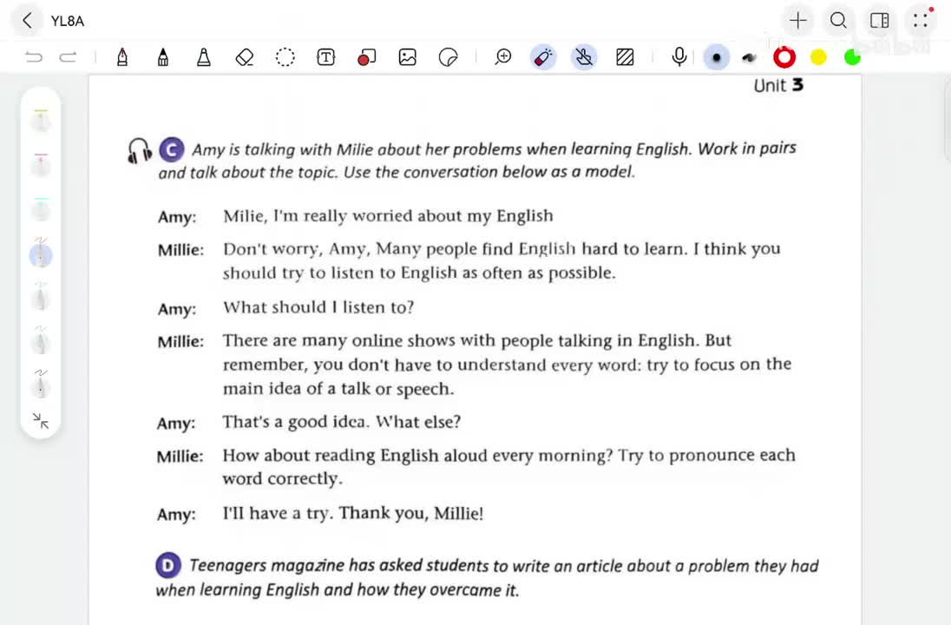Insert an image with the picture tool
Screen dimensions: 951x625
point(408,57)
